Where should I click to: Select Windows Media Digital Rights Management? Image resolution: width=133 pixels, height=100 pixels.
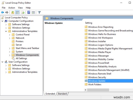point(110,48)
